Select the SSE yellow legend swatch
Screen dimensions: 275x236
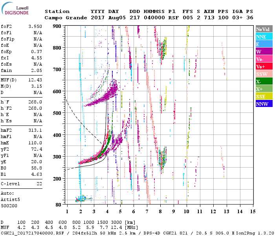click(264, 96)
